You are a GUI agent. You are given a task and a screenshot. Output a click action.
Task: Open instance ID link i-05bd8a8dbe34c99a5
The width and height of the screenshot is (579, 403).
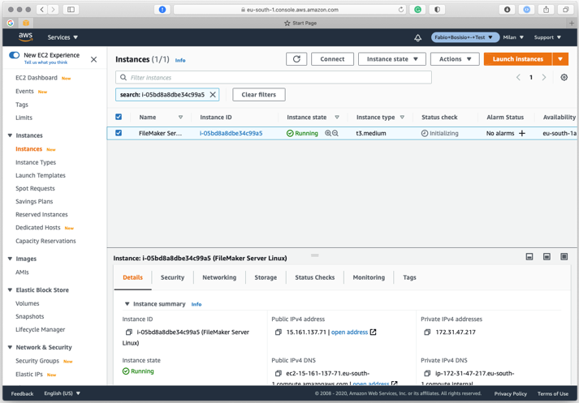[x=231, y=133]
